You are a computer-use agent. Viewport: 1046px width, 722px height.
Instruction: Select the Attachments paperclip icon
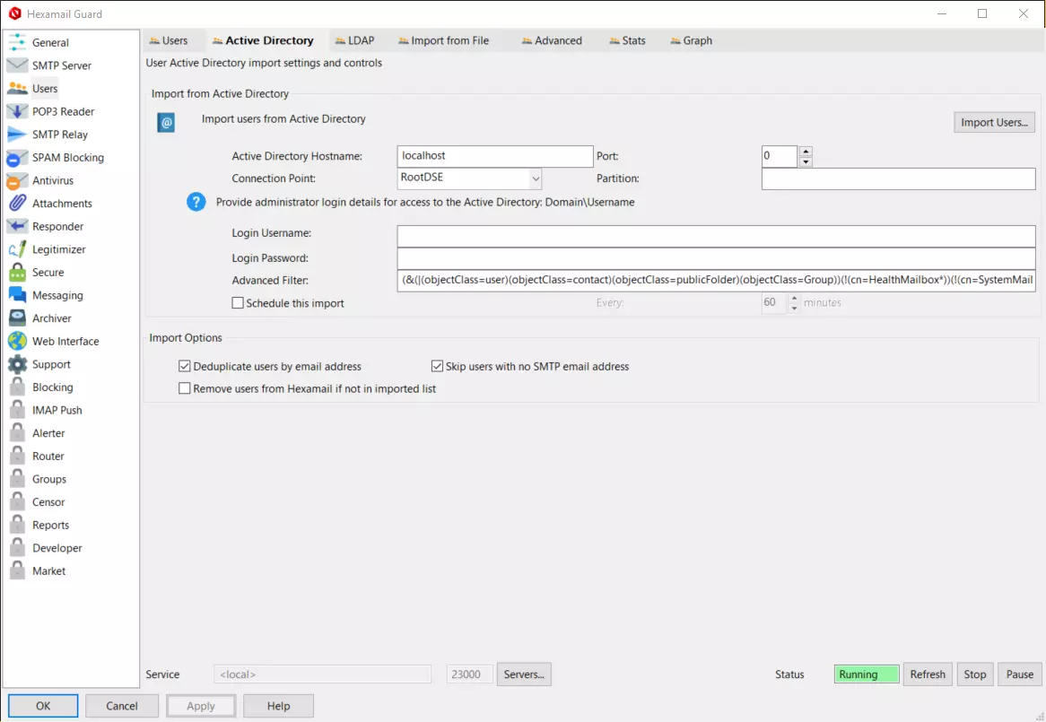[x=17, y=204]
